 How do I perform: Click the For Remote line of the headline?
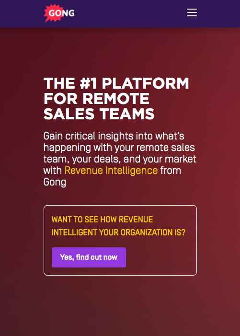(x=96, y=99)
